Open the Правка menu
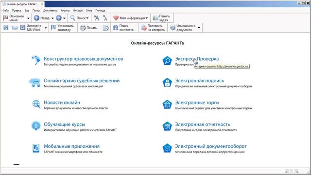Screen dimensions: 311x175 pos(17,11)
